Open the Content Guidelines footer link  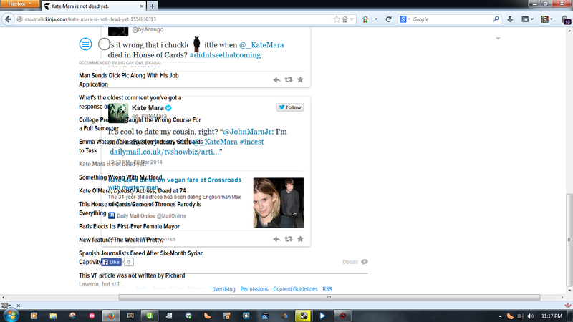tap(295, 289)
